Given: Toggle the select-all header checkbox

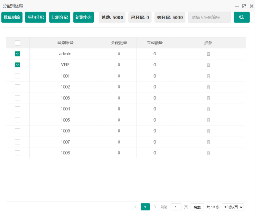Looking at the screenshot, I should (17, 43).
